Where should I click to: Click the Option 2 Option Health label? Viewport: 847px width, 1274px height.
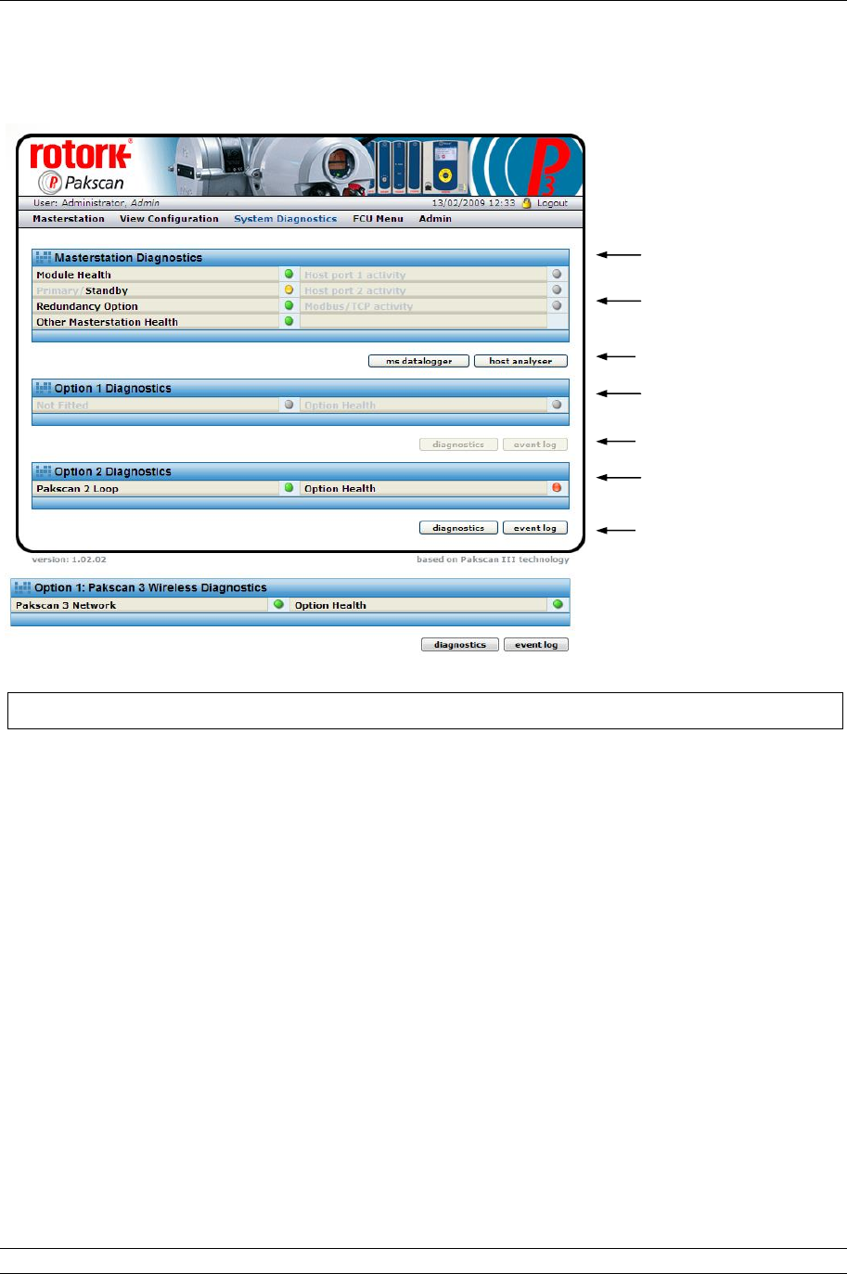click(340, 489)
